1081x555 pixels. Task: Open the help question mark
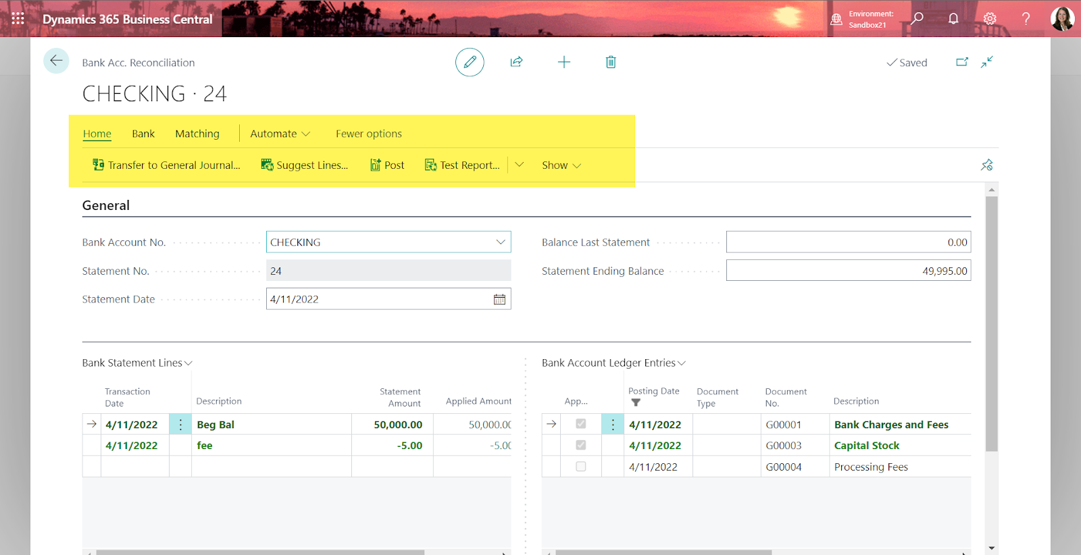1026,18
